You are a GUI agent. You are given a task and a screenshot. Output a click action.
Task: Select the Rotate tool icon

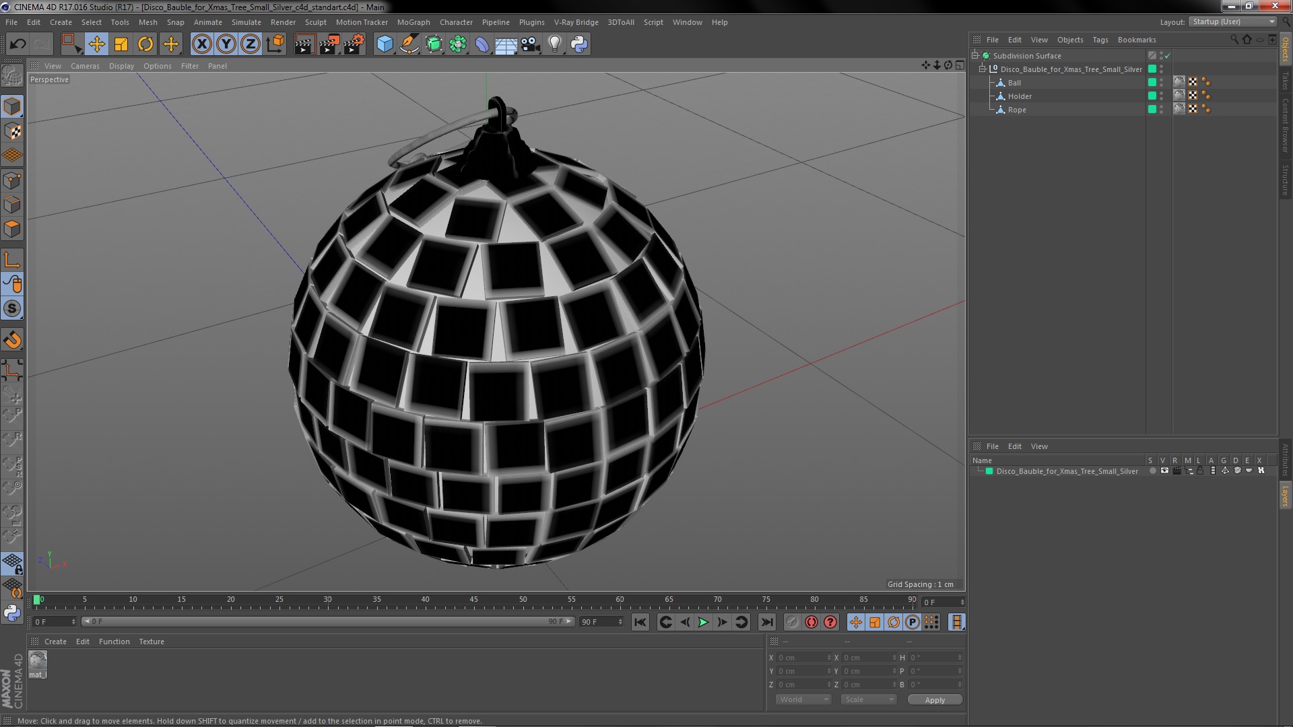click(145, 44)
